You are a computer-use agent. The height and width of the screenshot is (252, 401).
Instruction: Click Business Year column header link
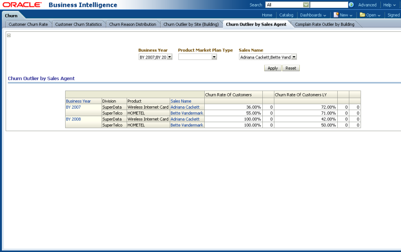pyautogui.click(x=78, y=101)
